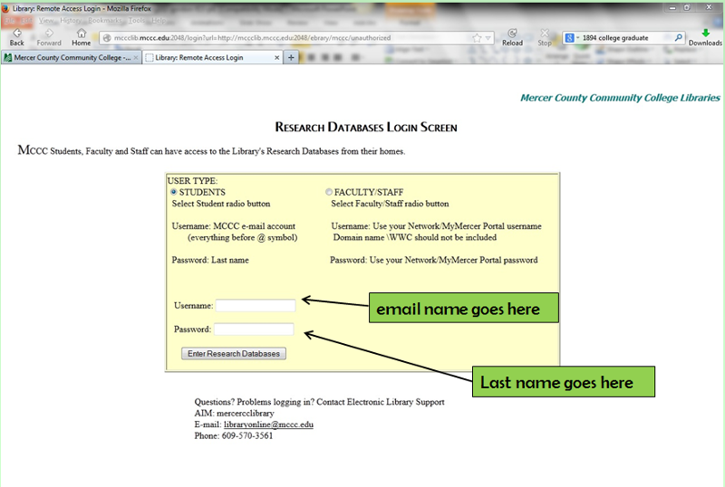Open the libraryonline@mccc.edu email link
725x487 pixels.
pos(268,425)
